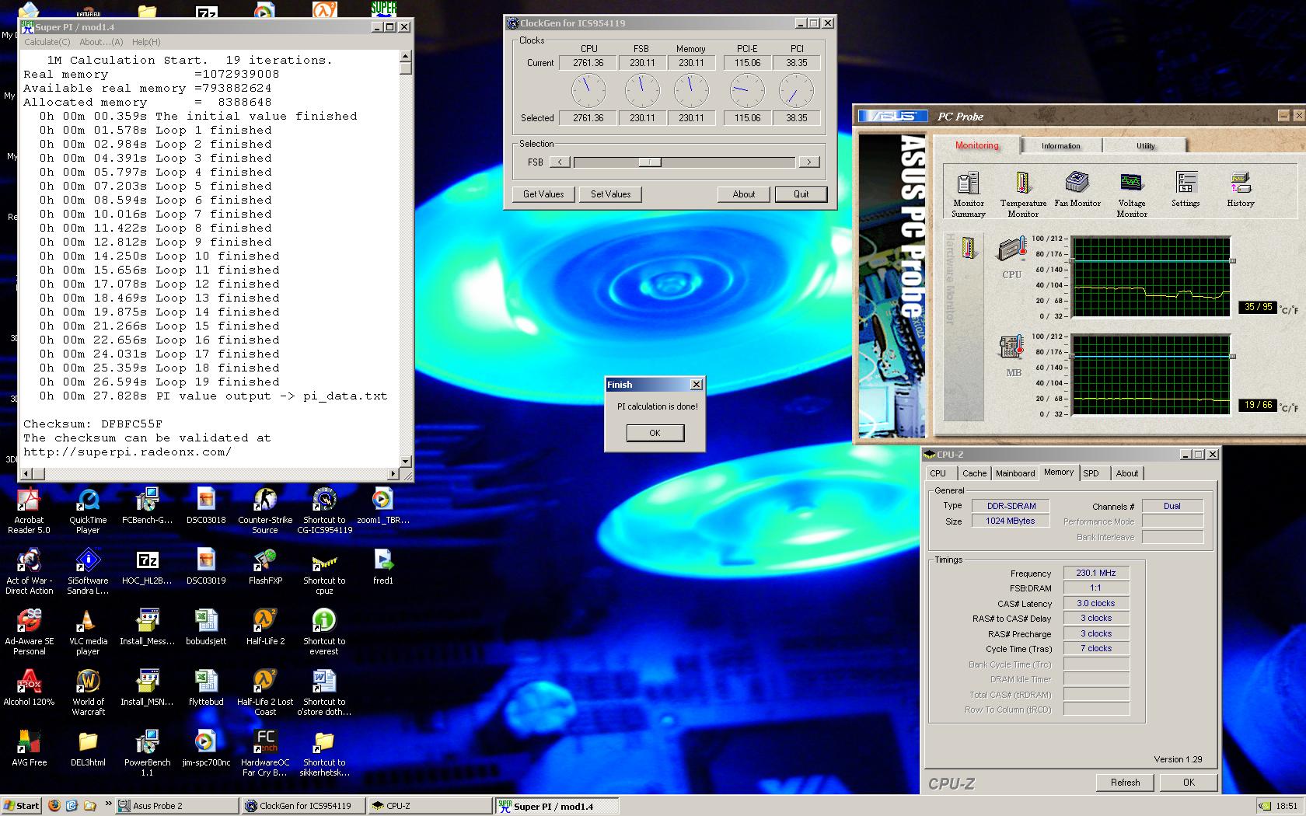The height and width of the screenshot is (816, 1306).
Task: Click Super PI vertical scrollbar up arrow
Action: pos(405,56)
